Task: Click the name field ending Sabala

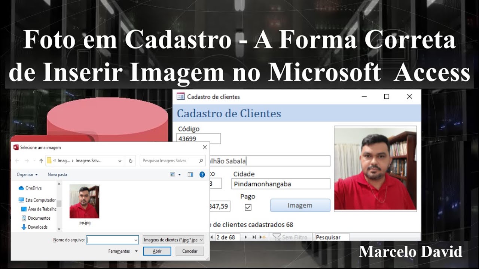Action: point(270,161)
